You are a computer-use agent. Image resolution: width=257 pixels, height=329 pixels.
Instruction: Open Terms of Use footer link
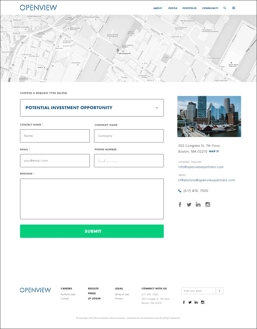point(122,294)
